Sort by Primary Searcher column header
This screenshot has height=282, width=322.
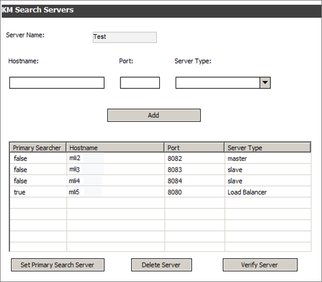coord(38,148)
